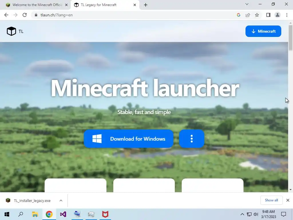This screenshot has width=293, height=220.
Task: Bookmark this tab with the star
Action: tap(257, 15)
